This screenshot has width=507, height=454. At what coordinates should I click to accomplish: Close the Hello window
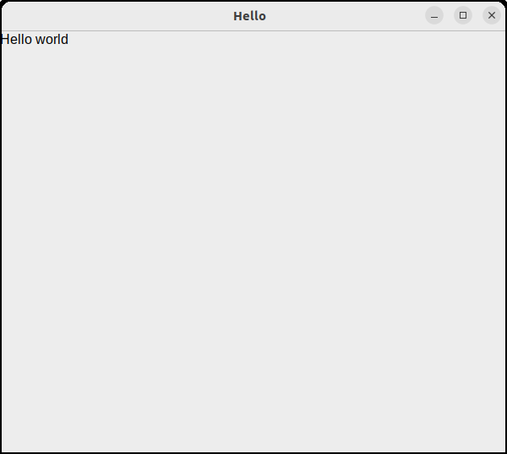click(x=492, y=15)
